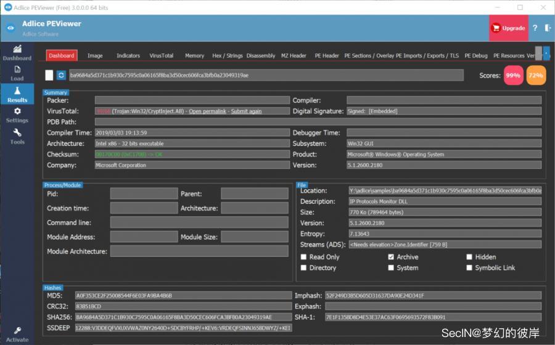Open the Dashboard sidebar item
Image resolution: width=555 pixels, height=345 pixels.
[17, 52]
